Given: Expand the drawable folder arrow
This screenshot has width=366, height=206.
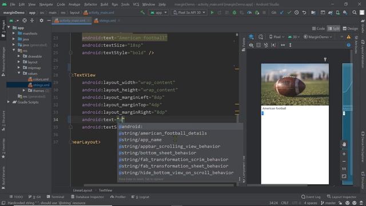Looking at the screenshot, I should (19, 56).
